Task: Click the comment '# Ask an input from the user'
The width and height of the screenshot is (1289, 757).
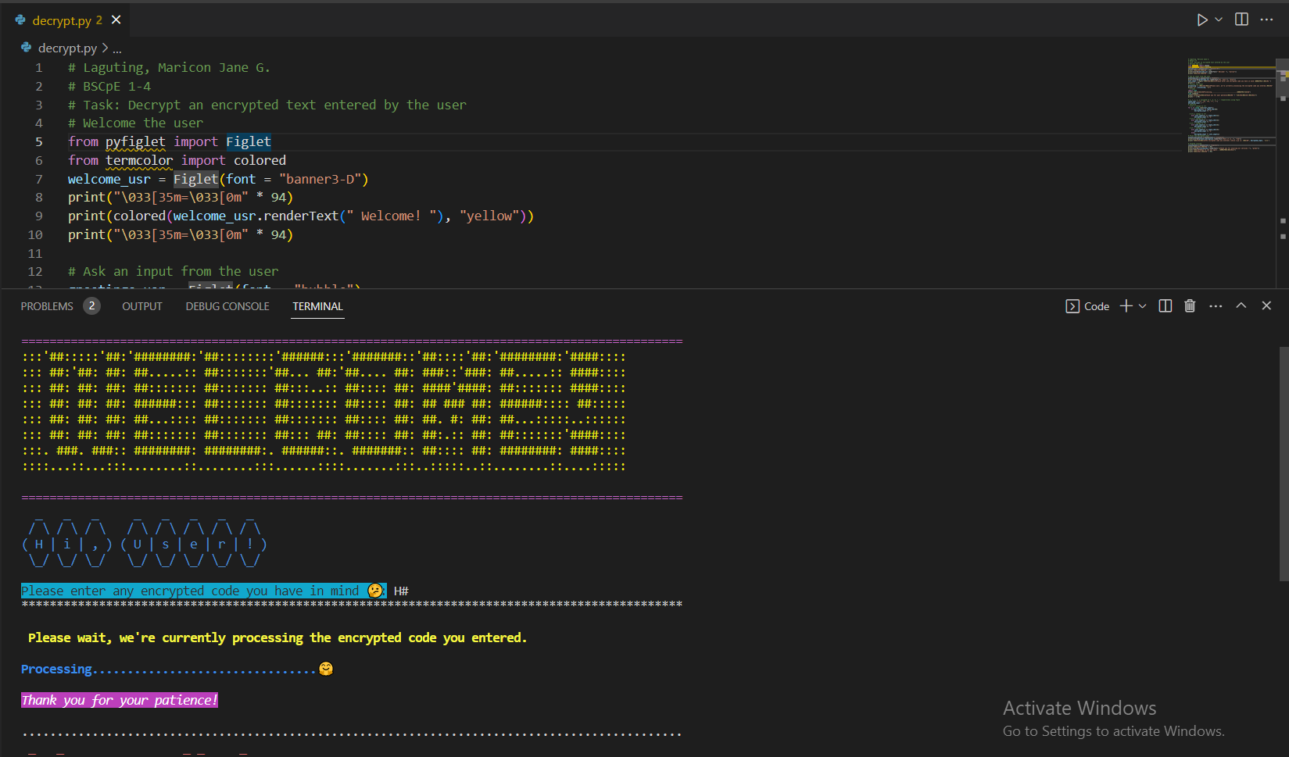Action: [x=173, y=271]
